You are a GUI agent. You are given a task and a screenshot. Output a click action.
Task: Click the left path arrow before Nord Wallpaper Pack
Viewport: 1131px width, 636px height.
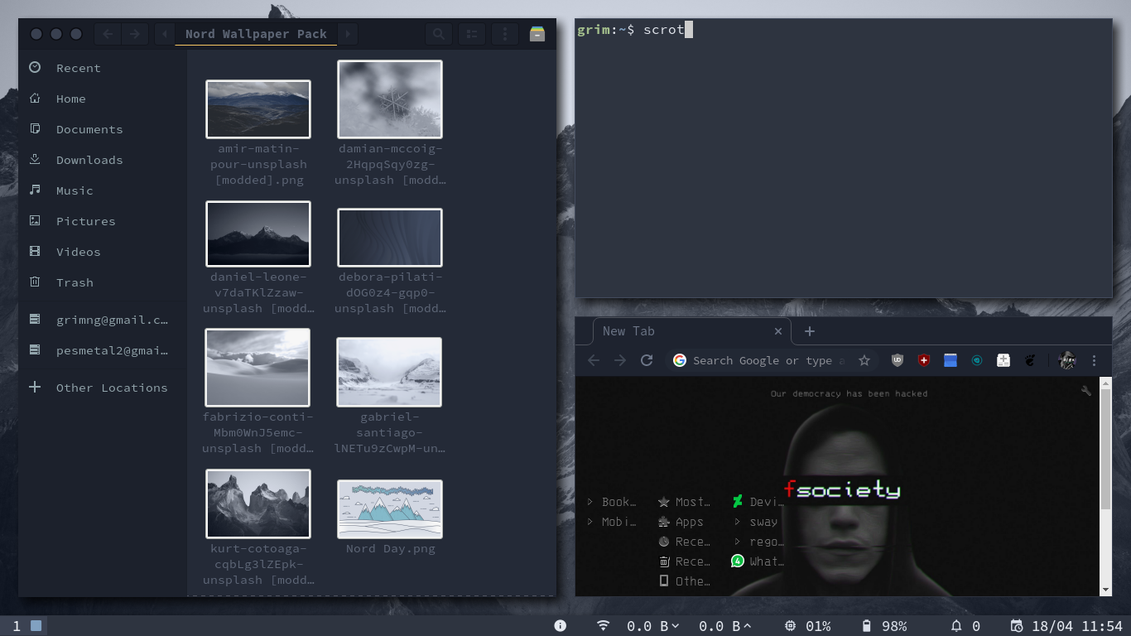[x=165, y=34]
